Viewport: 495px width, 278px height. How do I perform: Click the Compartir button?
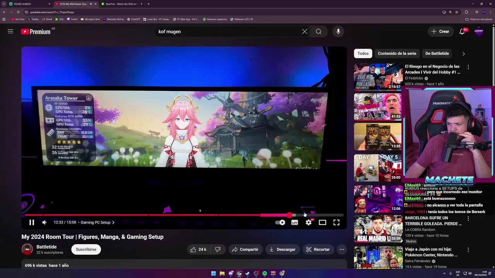tap(245, 249)
